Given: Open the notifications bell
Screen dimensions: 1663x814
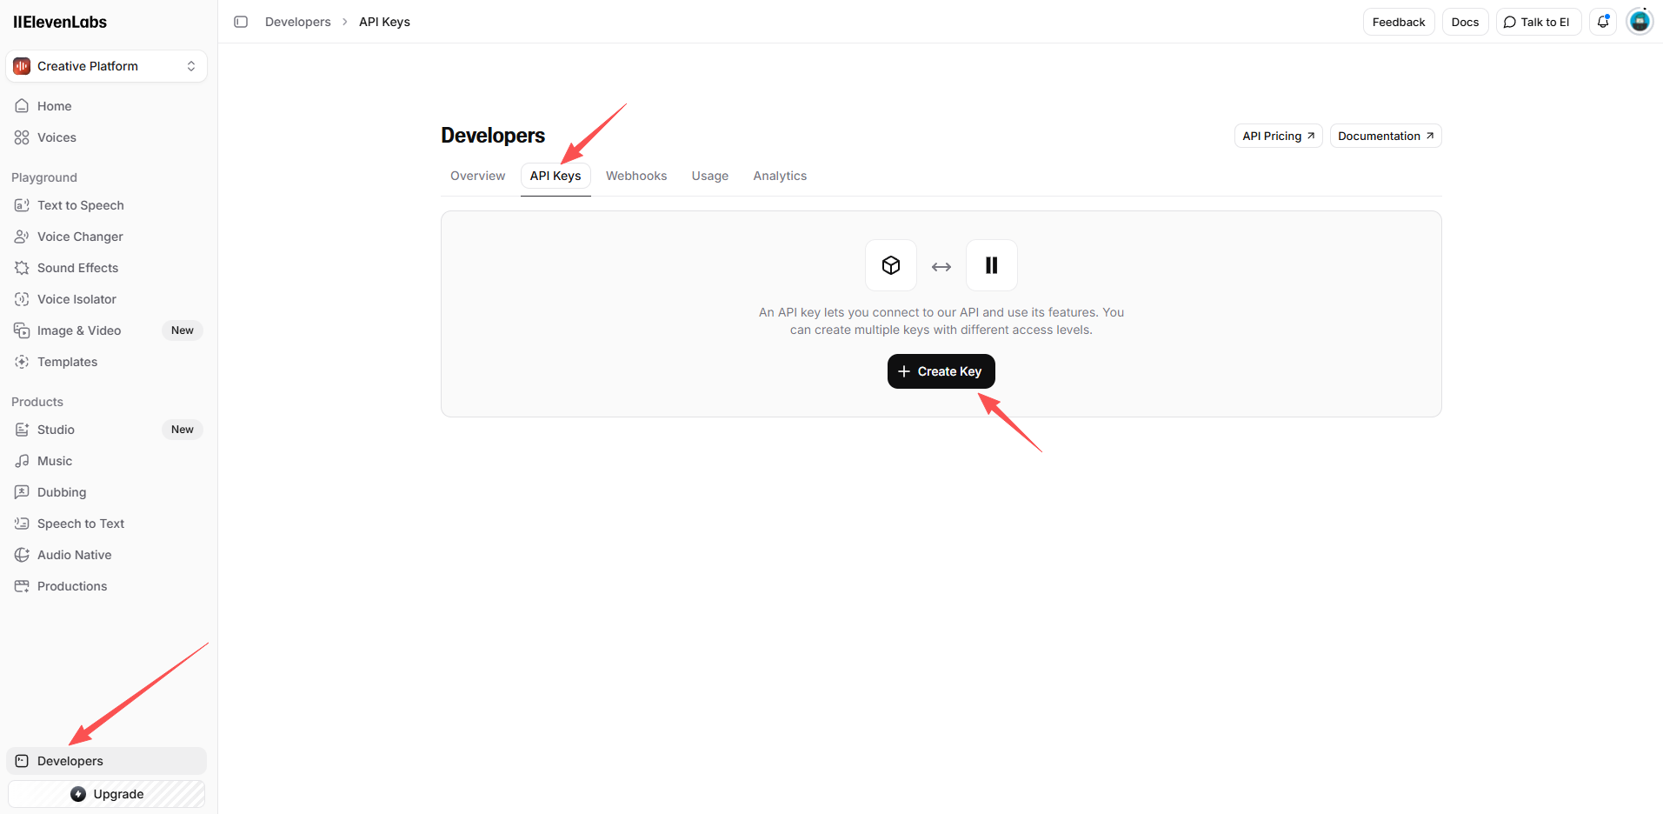Looking at the screenshot, I should [1603, 22].
